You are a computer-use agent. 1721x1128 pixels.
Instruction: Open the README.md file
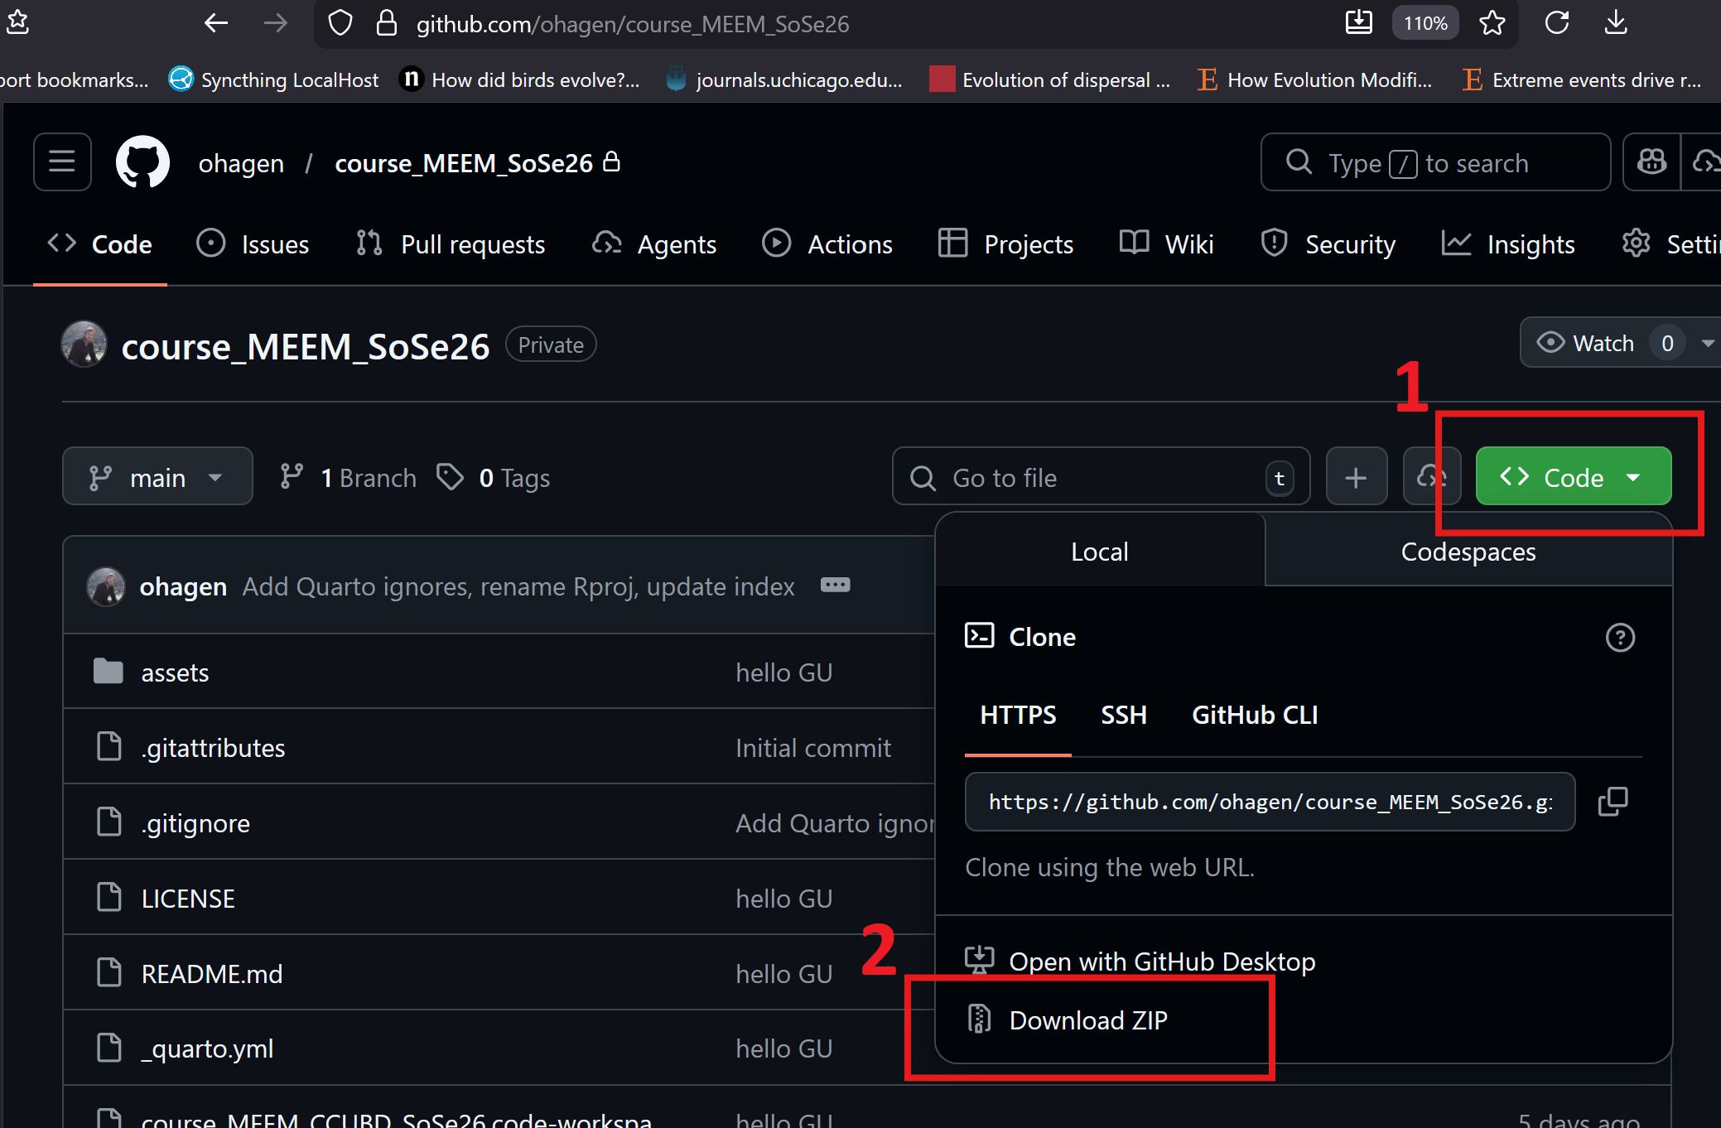click(x=212, y=974)
